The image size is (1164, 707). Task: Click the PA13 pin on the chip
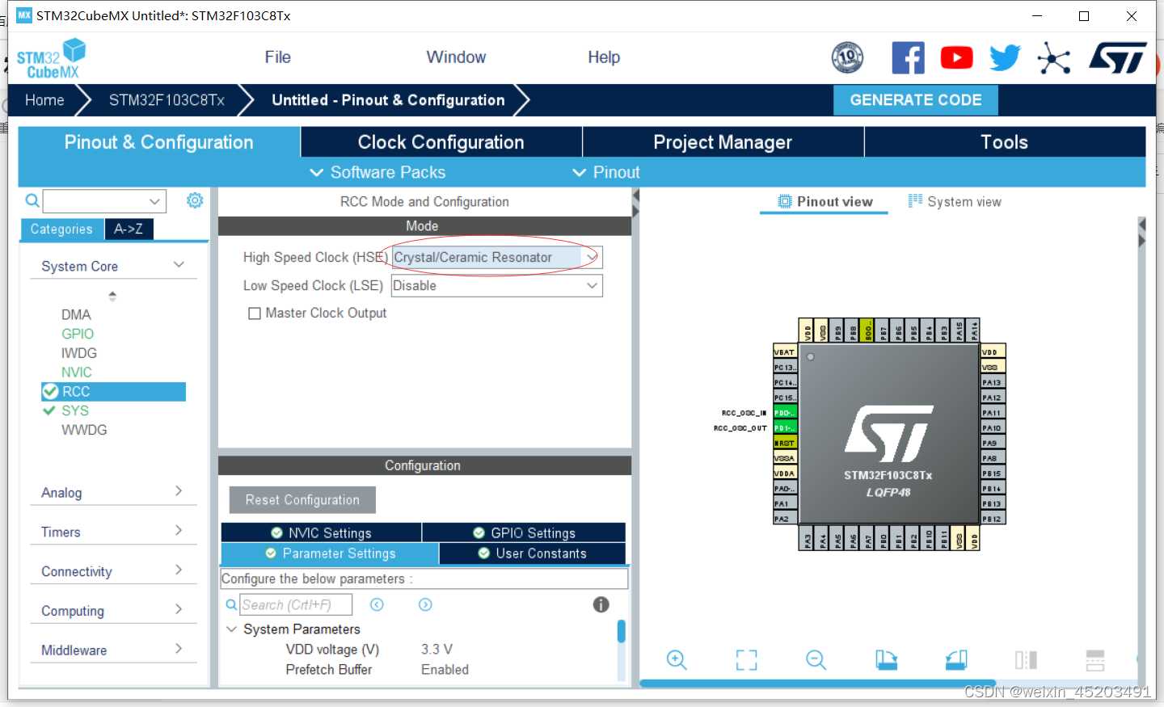(x=993, y=382)
